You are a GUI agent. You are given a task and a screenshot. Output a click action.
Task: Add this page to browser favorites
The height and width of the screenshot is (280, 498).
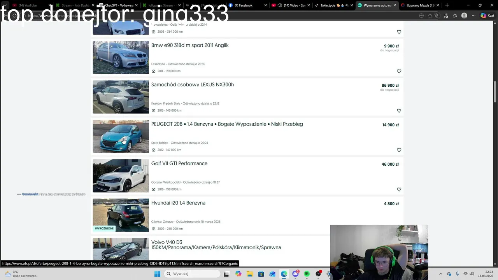point(430,16)
